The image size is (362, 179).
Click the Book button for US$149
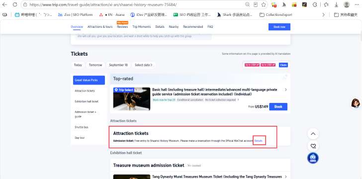(x=278, y=107)
